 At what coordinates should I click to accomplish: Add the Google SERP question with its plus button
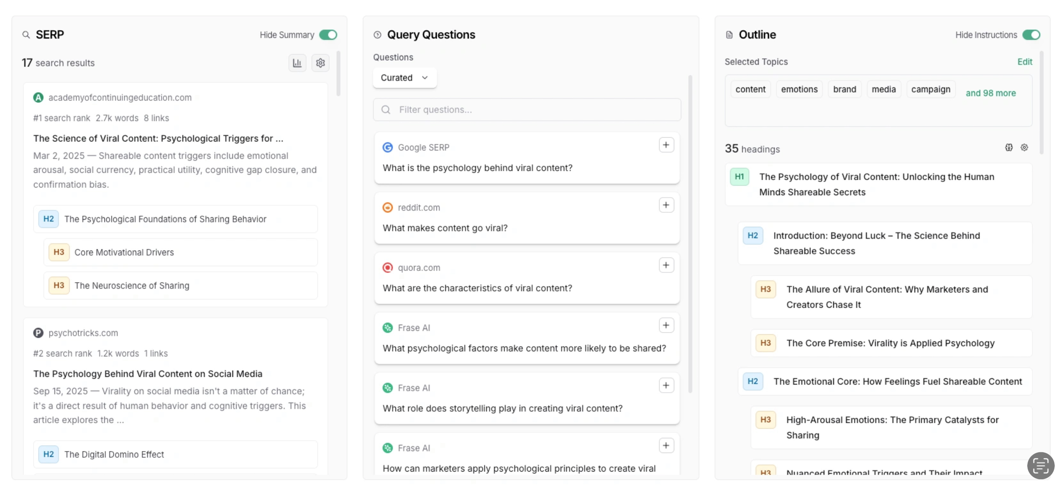[666, 145]
